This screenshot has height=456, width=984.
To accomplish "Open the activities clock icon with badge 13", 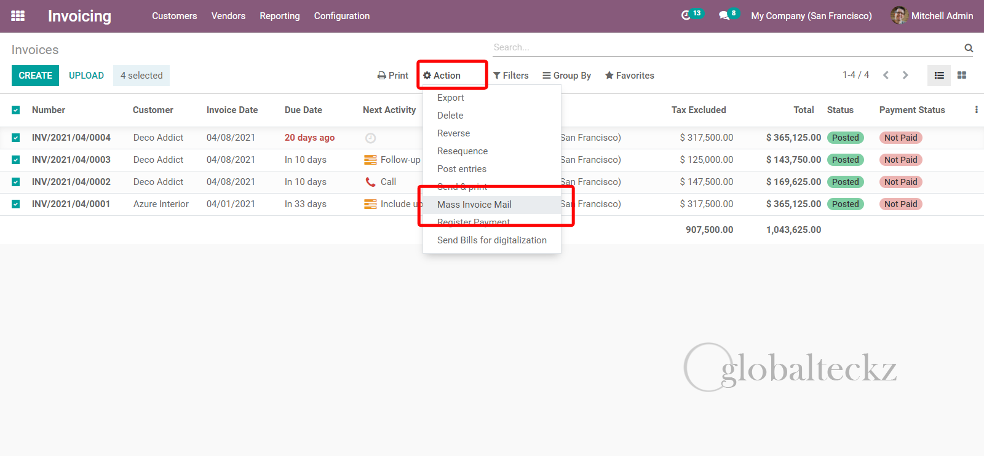I will tap(686, 15).
